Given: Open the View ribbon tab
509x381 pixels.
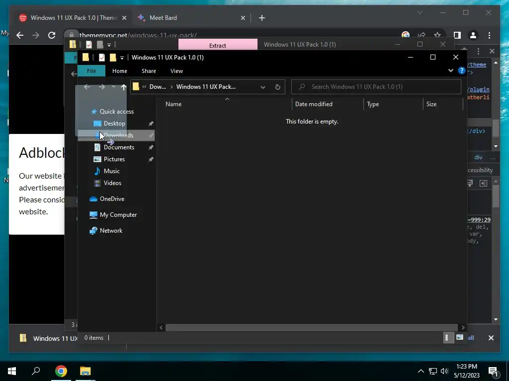Looking at the screenshot, I should click(x=176, y=71).
